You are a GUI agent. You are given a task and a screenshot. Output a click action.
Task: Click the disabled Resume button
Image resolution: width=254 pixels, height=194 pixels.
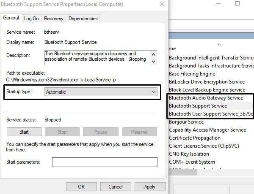[x=139, y=132]
